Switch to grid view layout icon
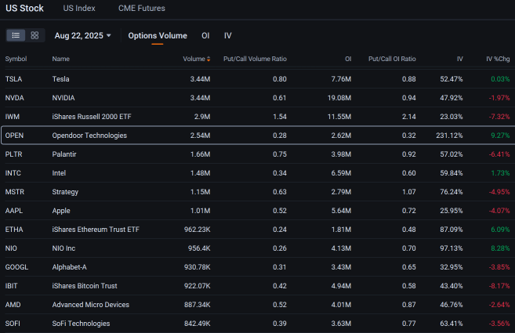The image size is (515, 333). tap(34, 36)
